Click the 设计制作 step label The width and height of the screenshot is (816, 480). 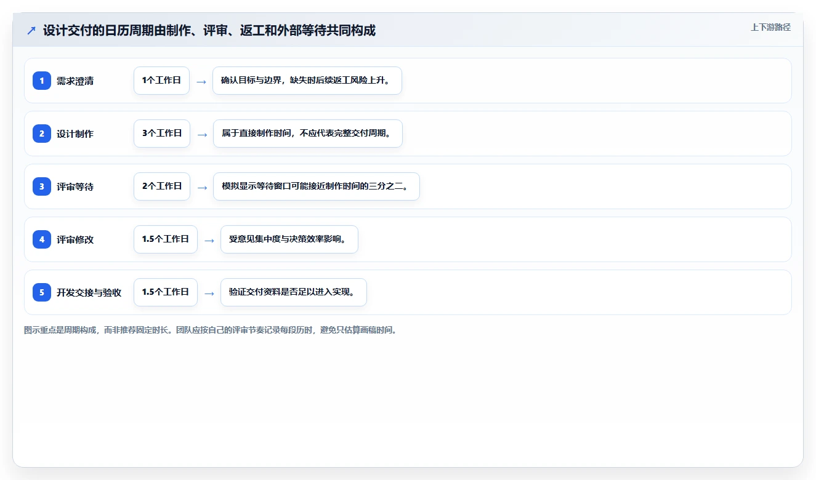pos(75,134)
